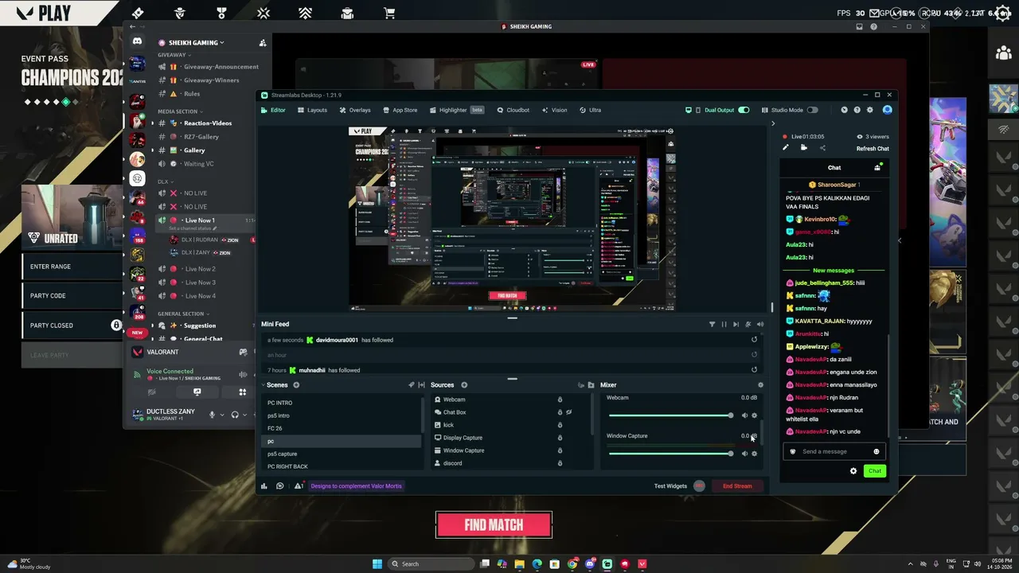The image size is (1019, 573).
Task: Open Streamlabs help question mark icon
Action: pos(857,110)
